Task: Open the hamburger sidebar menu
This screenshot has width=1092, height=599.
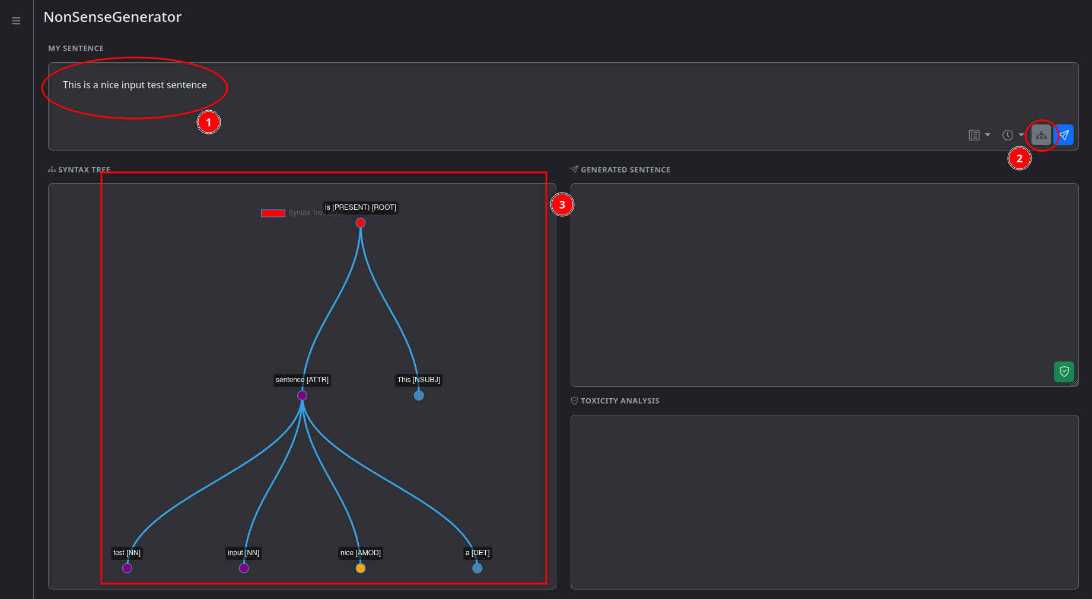Action: [x=16, y=21]
